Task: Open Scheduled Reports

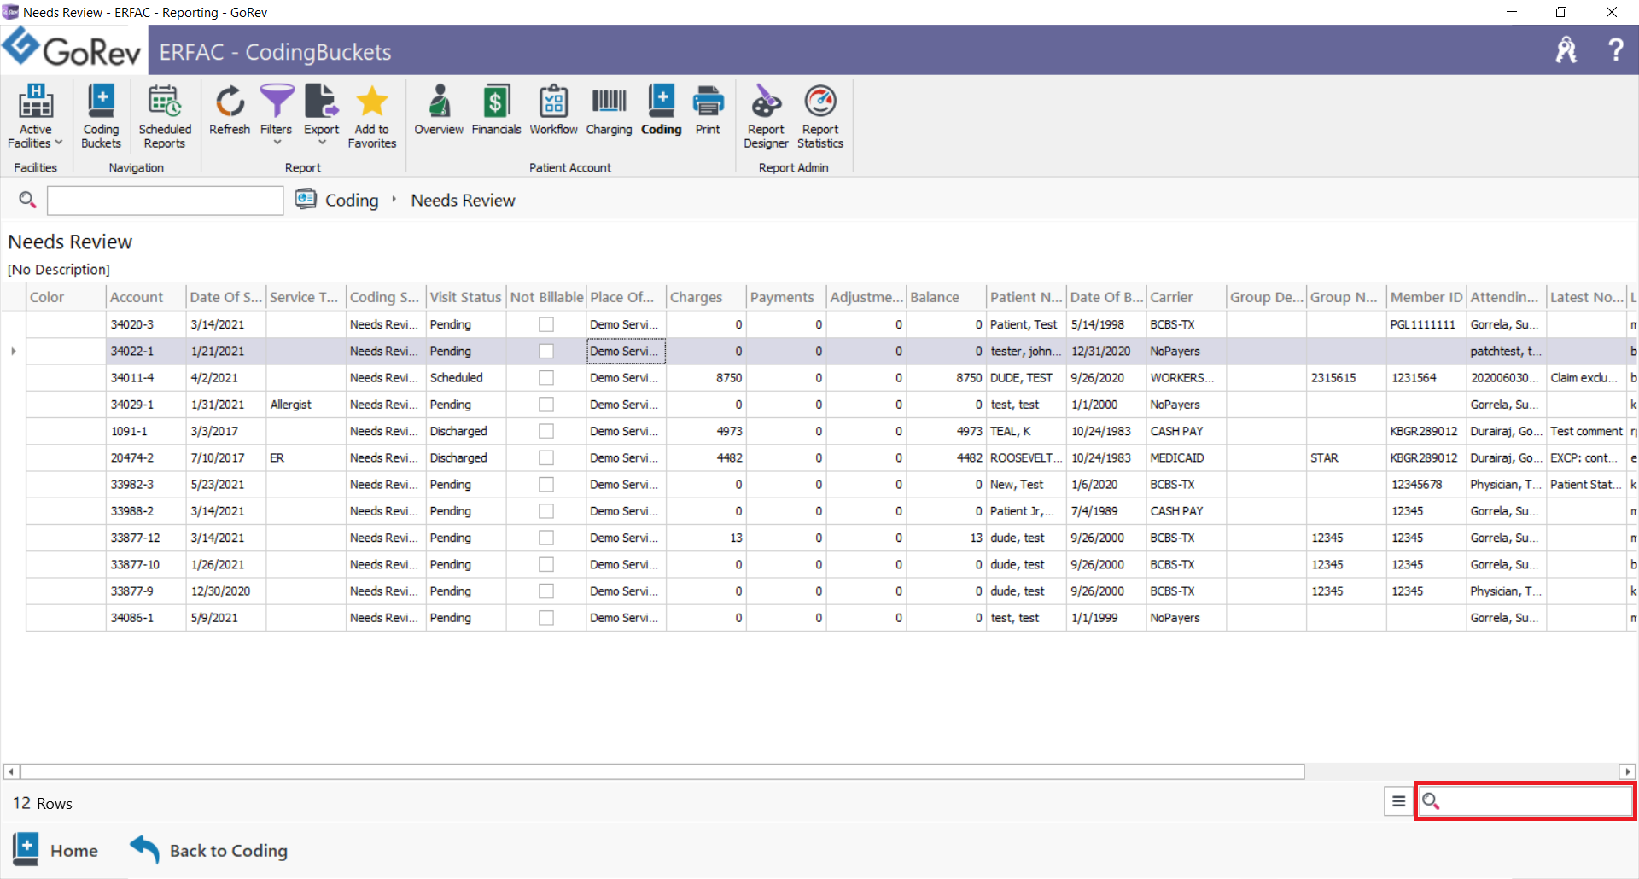Action: pyautogui.click(x=165, y=117)
